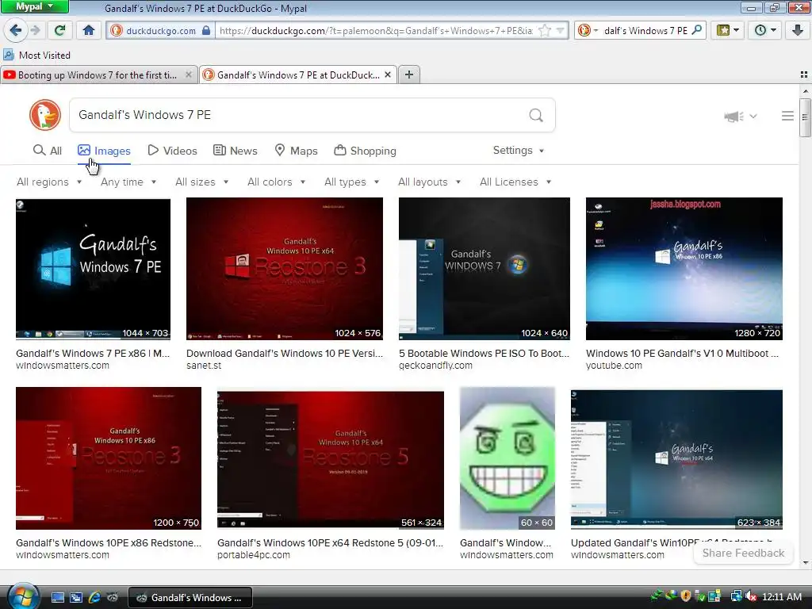Expand the URL history dropdown arrow
812x609 pixels.
click(x=561, y=31)
